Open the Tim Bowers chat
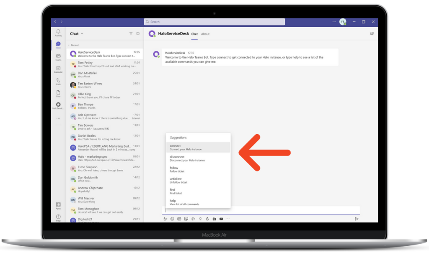This screenshot has height=258, width=429. coord(105,127)
